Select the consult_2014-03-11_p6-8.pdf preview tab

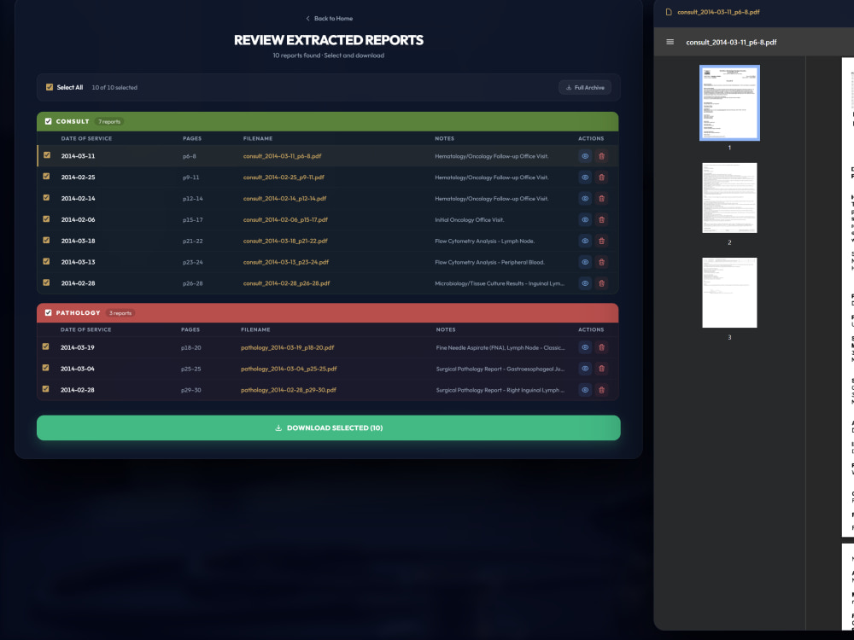point(713,12)
